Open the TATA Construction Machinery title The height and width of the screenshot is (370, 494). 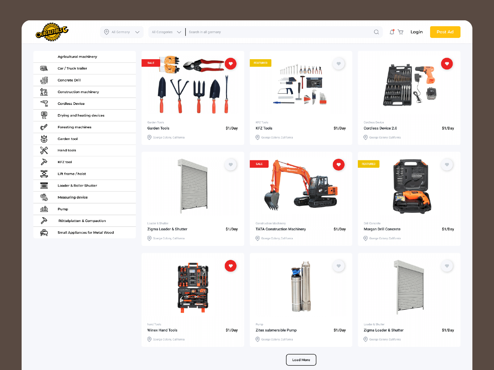(280, 229)
